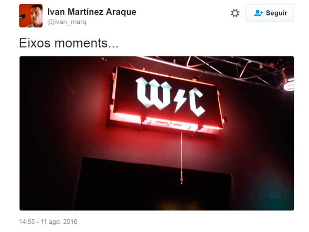
Task: Click the tweet text Eixos moments...
Action: [x=68, y=43]
